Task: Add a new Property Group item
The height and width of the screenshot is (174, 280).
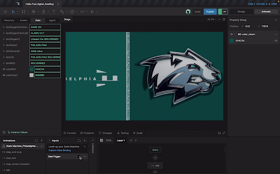Action: pos(276,20)
